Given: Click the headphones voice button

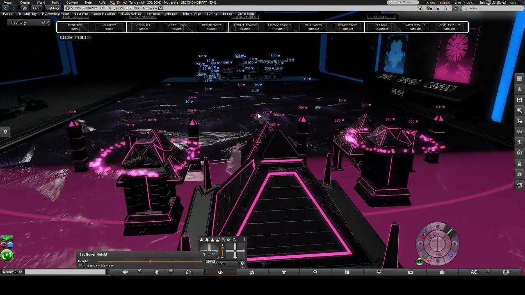Looking at the screenshot, I should (x=189, y=272).
